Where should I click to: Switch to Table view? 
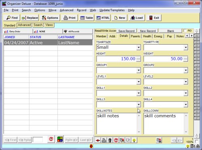86,18
